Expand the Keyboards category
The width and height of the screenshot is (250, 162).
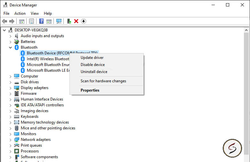(x=10, y=117)
